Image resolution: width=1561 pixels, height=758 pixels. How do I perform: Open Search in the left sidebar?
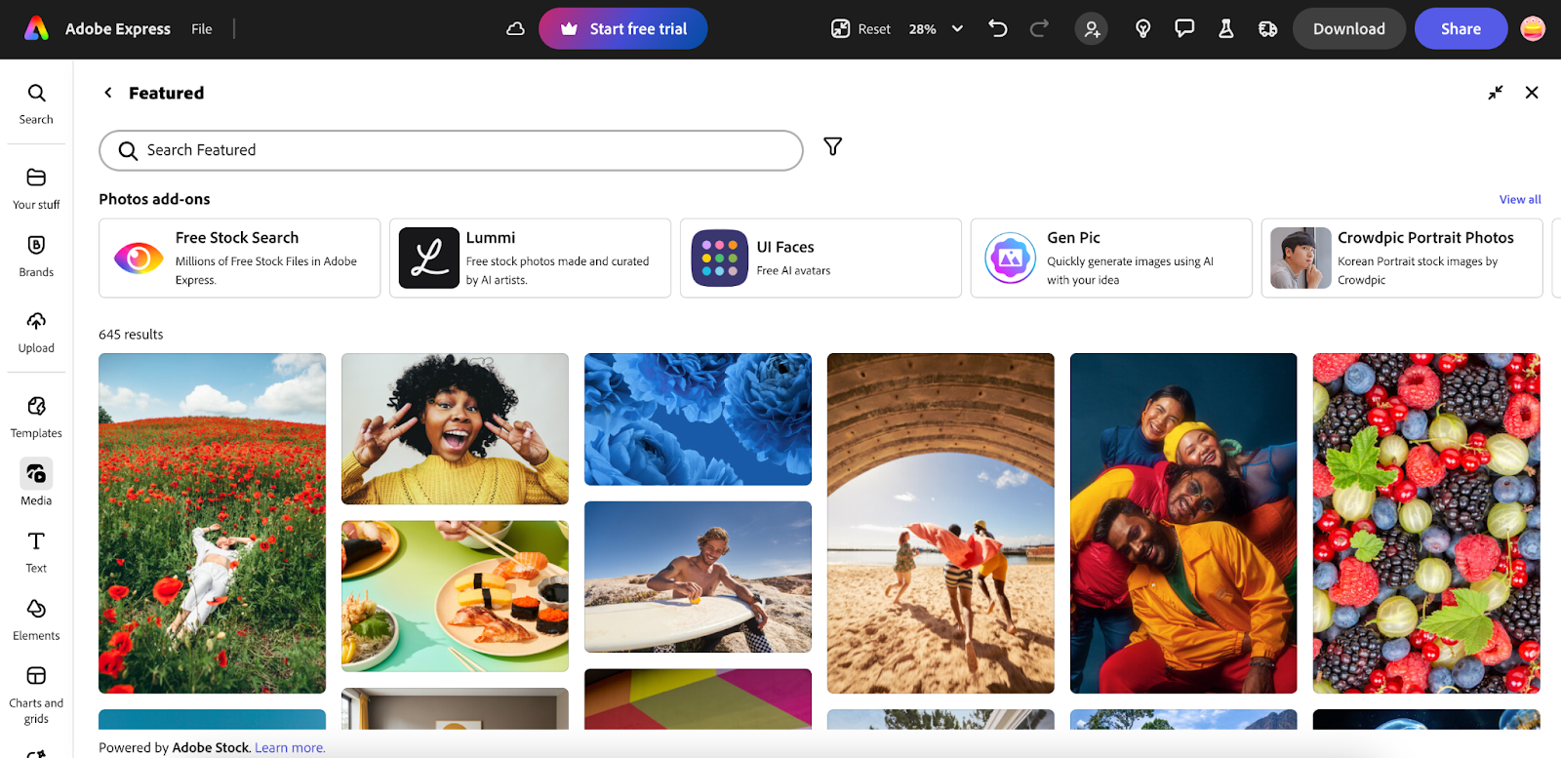pyautogui.click(x=36, y=104)
